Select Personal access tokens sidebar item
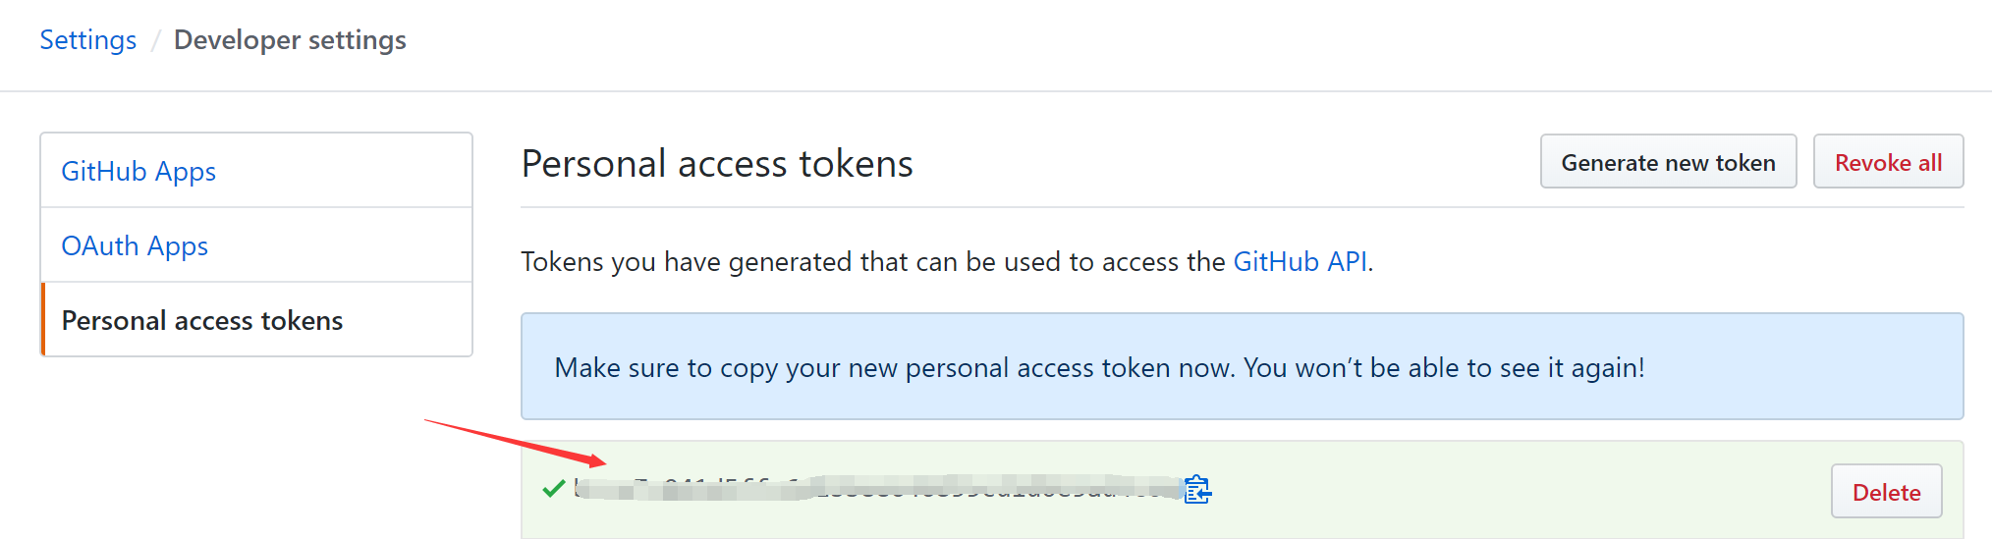This screenshot has width=1992, height=539. click(x=256, y=320)
